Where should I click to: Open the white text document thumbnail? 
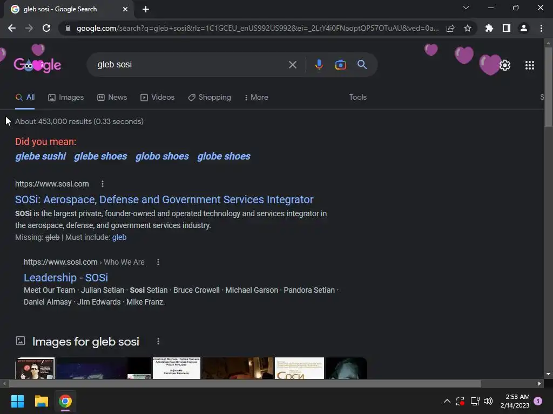177,368
